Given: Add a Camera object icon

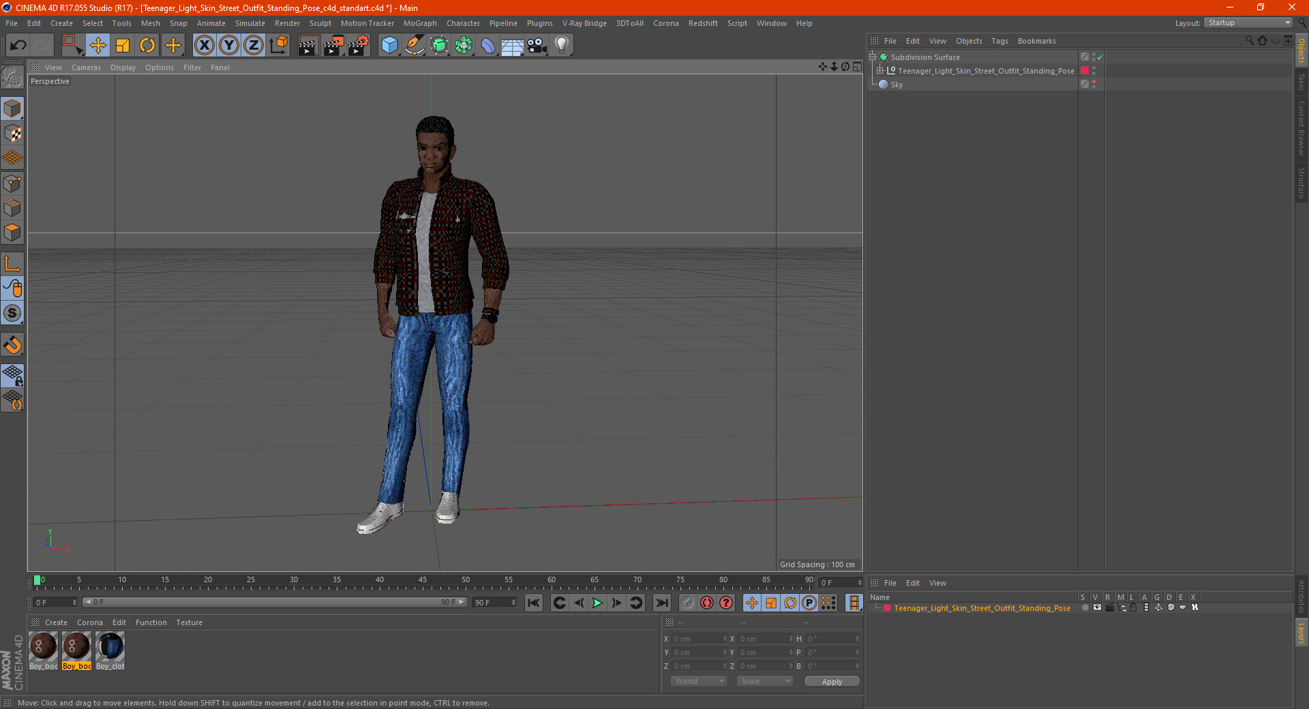Looking at the screenshot, I should tap(537, 46).
